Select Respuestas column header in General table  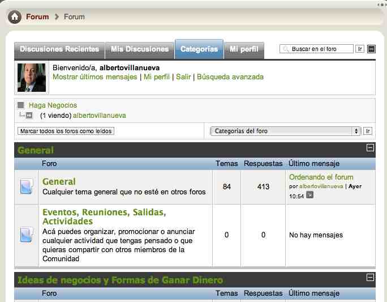pyautogui.click(x=263, y=164)
